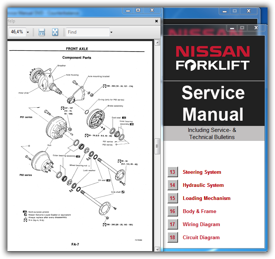Screen dimensions: 275x259
Task: Click the number 18 chapter button
Action: (x=173, y=238)
